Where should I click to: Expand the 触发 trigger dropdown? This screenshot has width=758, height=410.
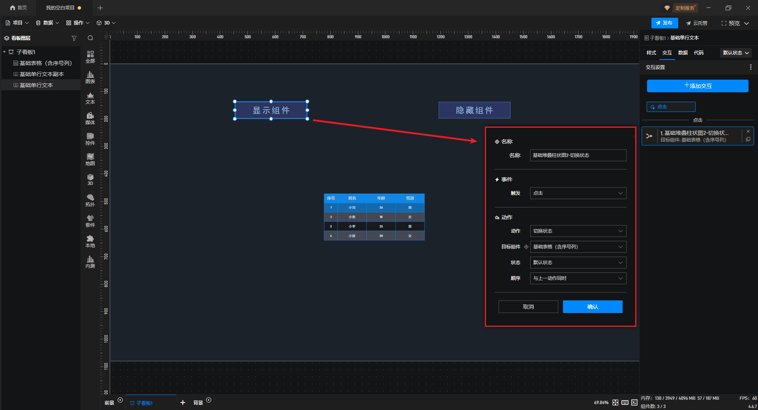(578, 193)
